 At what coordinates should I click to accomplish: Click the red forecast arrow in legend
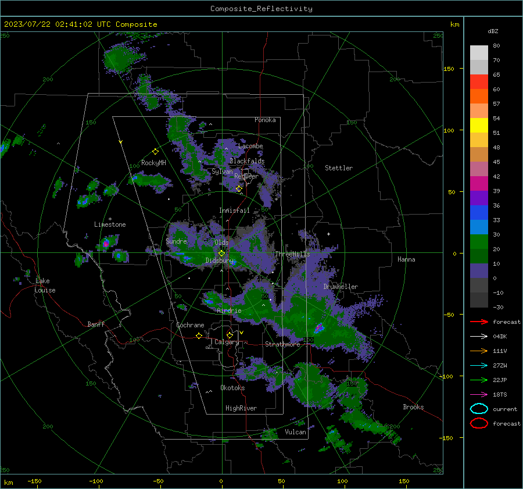[479, 322]
